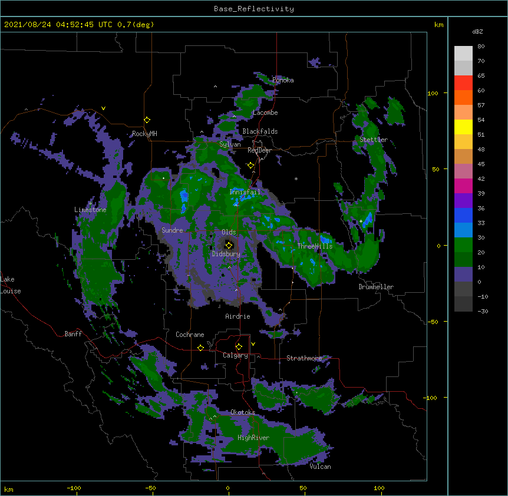Click the Lacombe city label
This screenshot has width=508, height=496.
click(265, 113)
